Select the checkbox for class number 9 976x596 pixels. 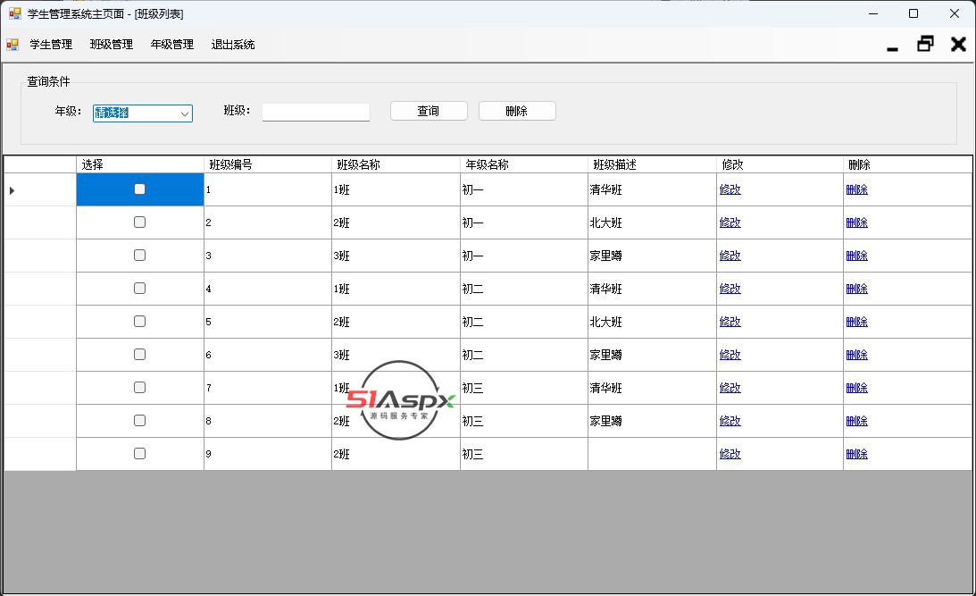tap(139, 454)
